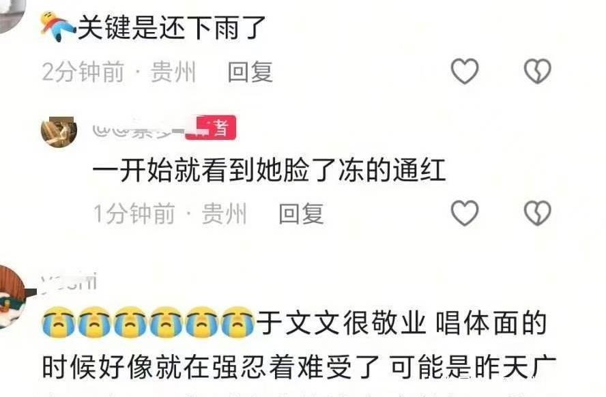Viewport: 606px width, 397px height.
Task: Tap broken heart on the '冻的通红' reply
Action: tap(537, 213)
